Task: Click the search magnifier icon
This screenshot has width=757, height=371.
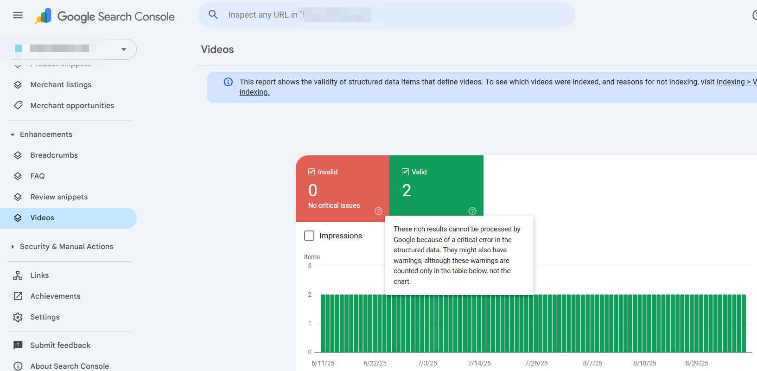Action: click(x=213, y=15)
